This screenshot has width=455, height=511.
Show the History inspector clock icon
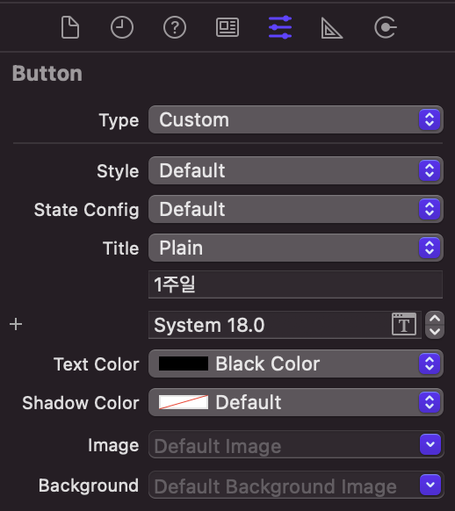coord(122,28)
